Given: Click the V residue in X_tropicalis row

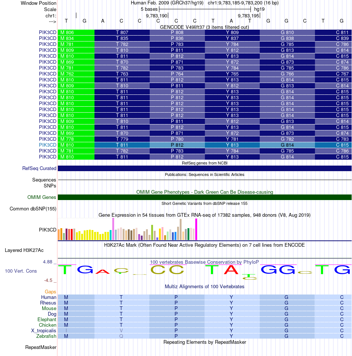Looking at the screenshot, I should pyautogui.click(x=121, y=330).
